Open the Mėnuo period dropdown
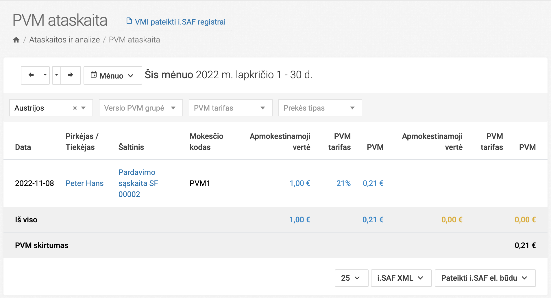Image resolution: width=551 pixels, height=298 pixels. [112, 75]
